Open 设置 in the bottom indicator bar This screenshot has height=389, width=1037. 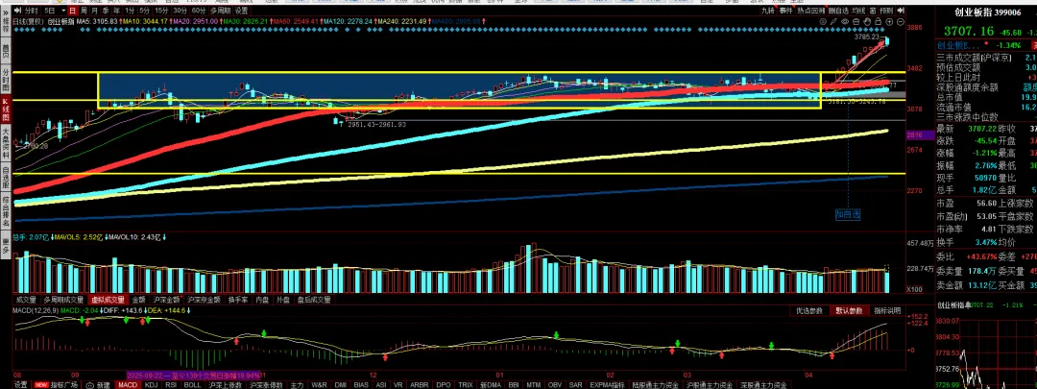click(x=20, y=384)
